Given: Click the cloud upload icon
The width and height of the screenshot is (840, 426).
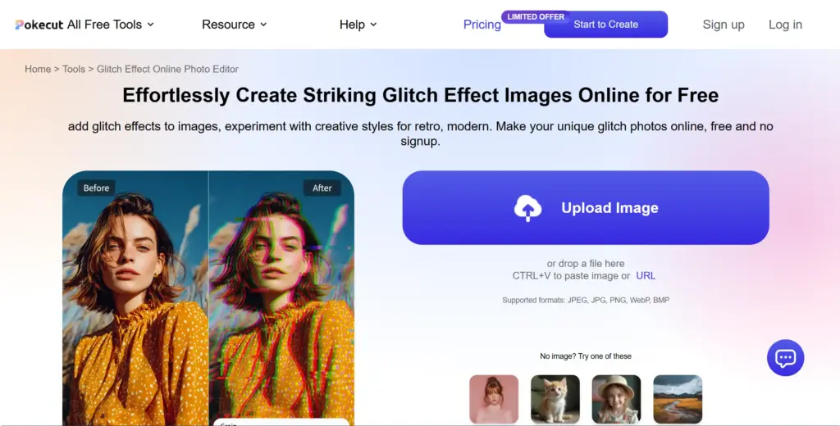Looking at the screenshot, I should (528, 208).
